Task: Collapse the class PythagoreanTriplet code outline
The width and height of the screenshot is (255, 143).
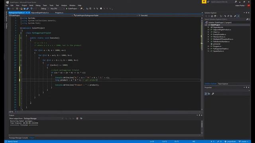Action: 21,33
